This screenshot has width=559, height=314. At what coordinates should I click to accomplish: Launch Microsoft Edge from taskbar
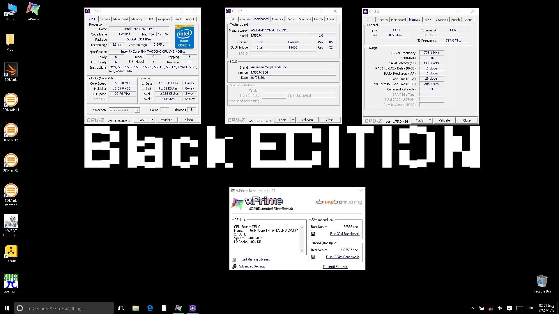(150, 308)
